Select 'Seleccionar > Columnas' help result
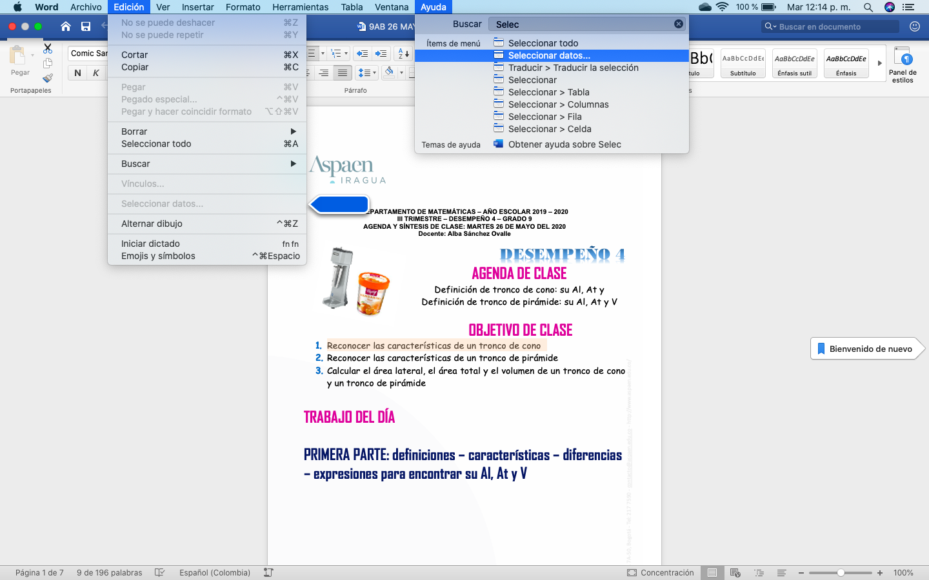The width and height of the screenshot is (929, 580). pos(552,104)
